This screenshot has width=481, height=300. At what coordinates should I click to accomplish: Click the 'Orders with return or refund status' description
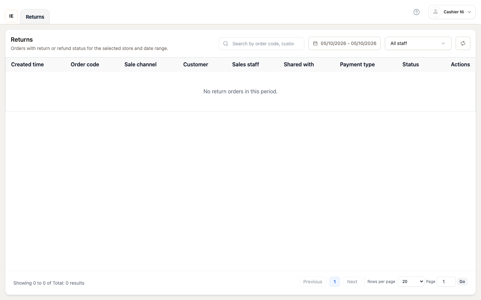click(x=90, y=48)
